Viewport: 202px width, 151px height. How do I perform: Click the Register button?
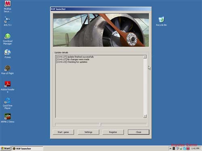click(113, 132)
